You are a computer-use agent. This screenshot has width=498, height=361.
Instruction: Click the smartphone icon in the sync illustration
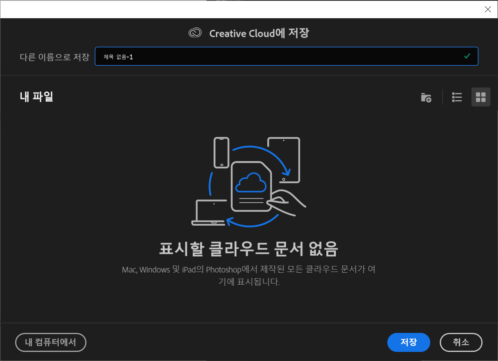pos(222,153)
